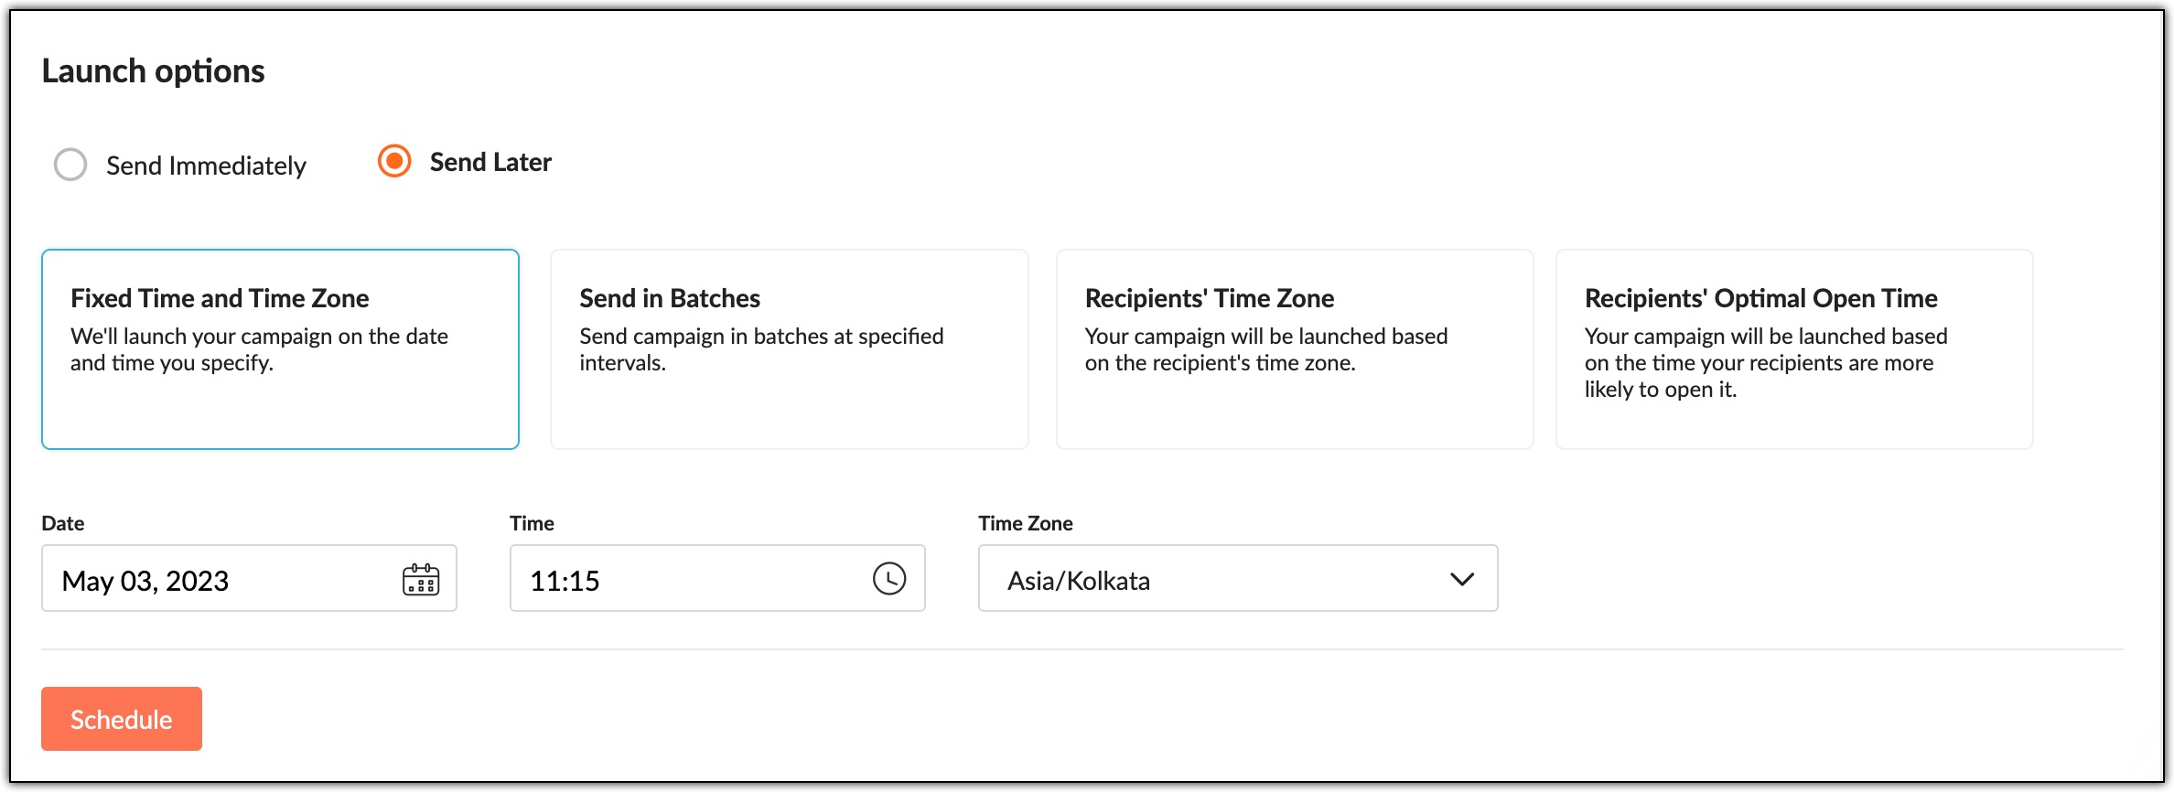The image size is (2174, 792).
Task: Focus the May 03, 2023 date field
Action: pos(249,578)
